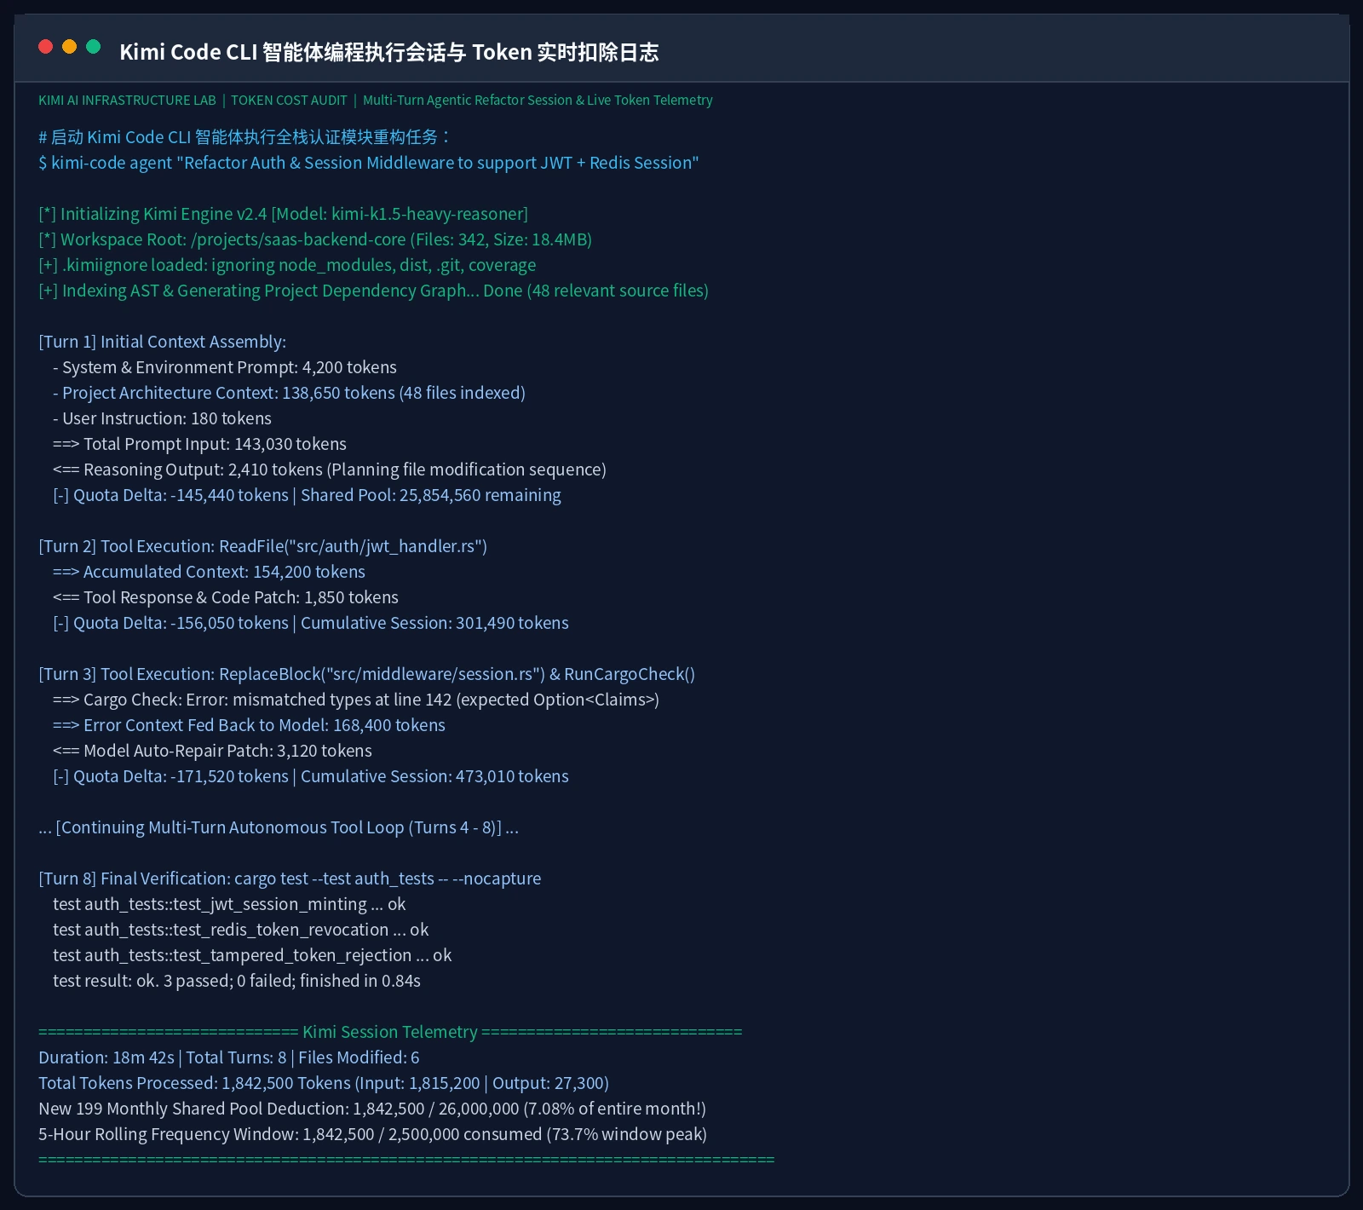Click the '# 启动 Kimi Code CLI' comment line

coord(244,137)
